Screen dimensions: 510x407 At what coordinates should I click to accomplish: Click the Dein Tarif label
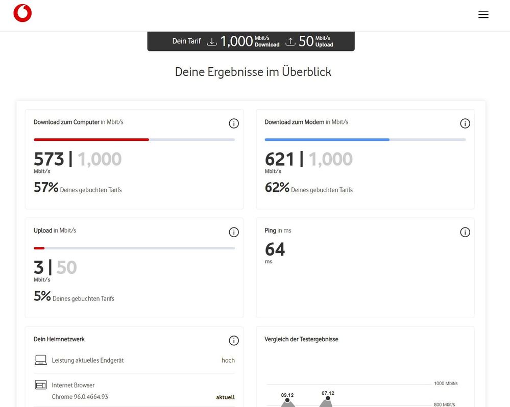[x=186, y=41]
